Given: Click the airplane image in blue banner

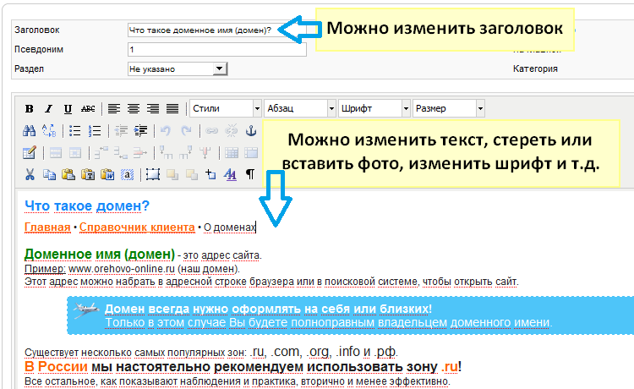Looking at the screenshot, I should pos(86,310).
